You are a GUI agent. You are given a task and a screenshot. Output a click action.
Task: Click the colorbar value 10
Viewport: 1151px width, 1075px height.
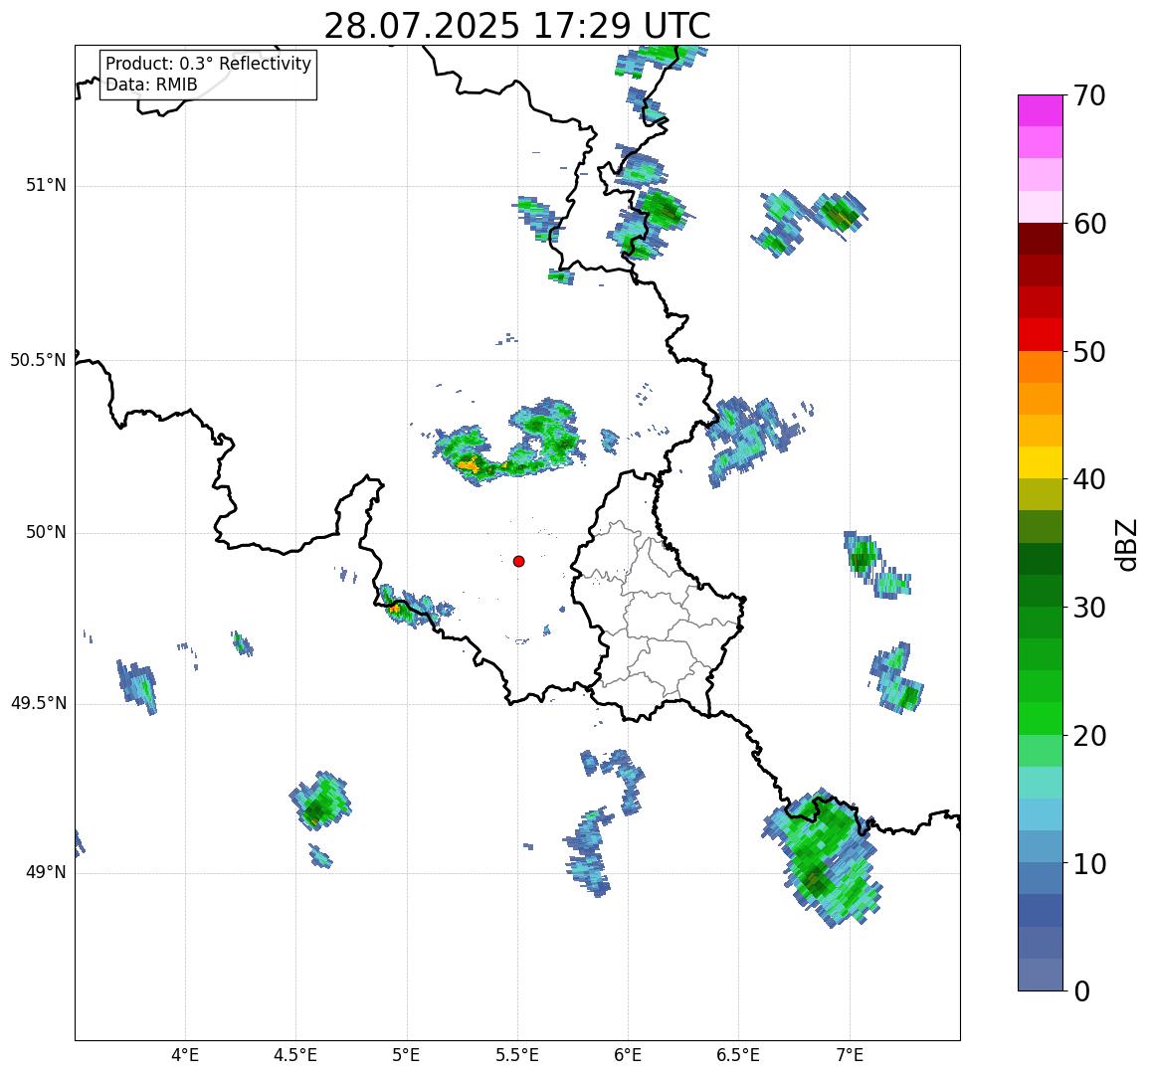(x=1089, y=863)
